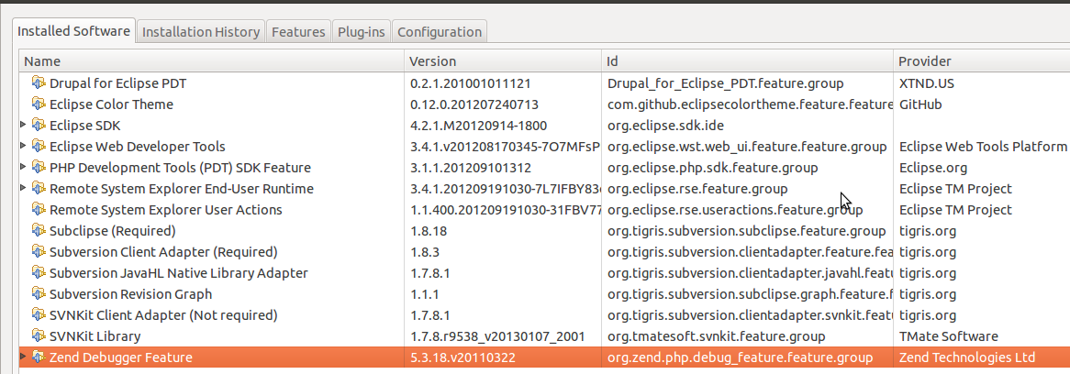Viewport: 1070px width, 374px height.
Task: Expand the Eclipse SDK tree node
Action: click(24, 125)
